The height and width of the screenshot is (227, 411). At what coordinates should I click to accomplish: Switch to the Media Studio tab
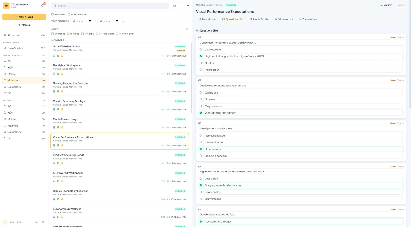click(x=259, y=19)
